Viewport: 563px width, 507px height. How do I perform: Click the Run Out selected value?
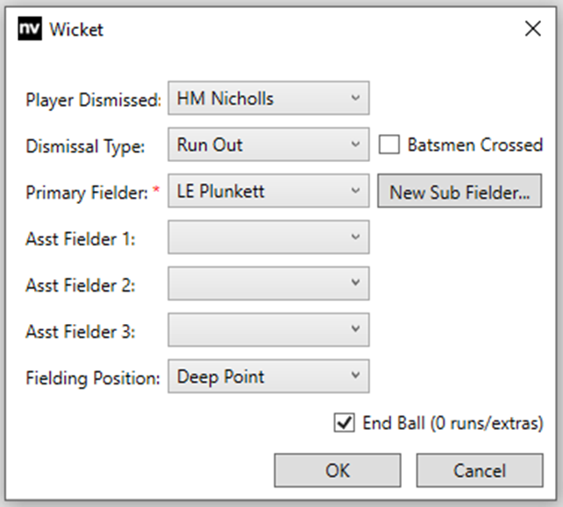click(x=210, y=145)
